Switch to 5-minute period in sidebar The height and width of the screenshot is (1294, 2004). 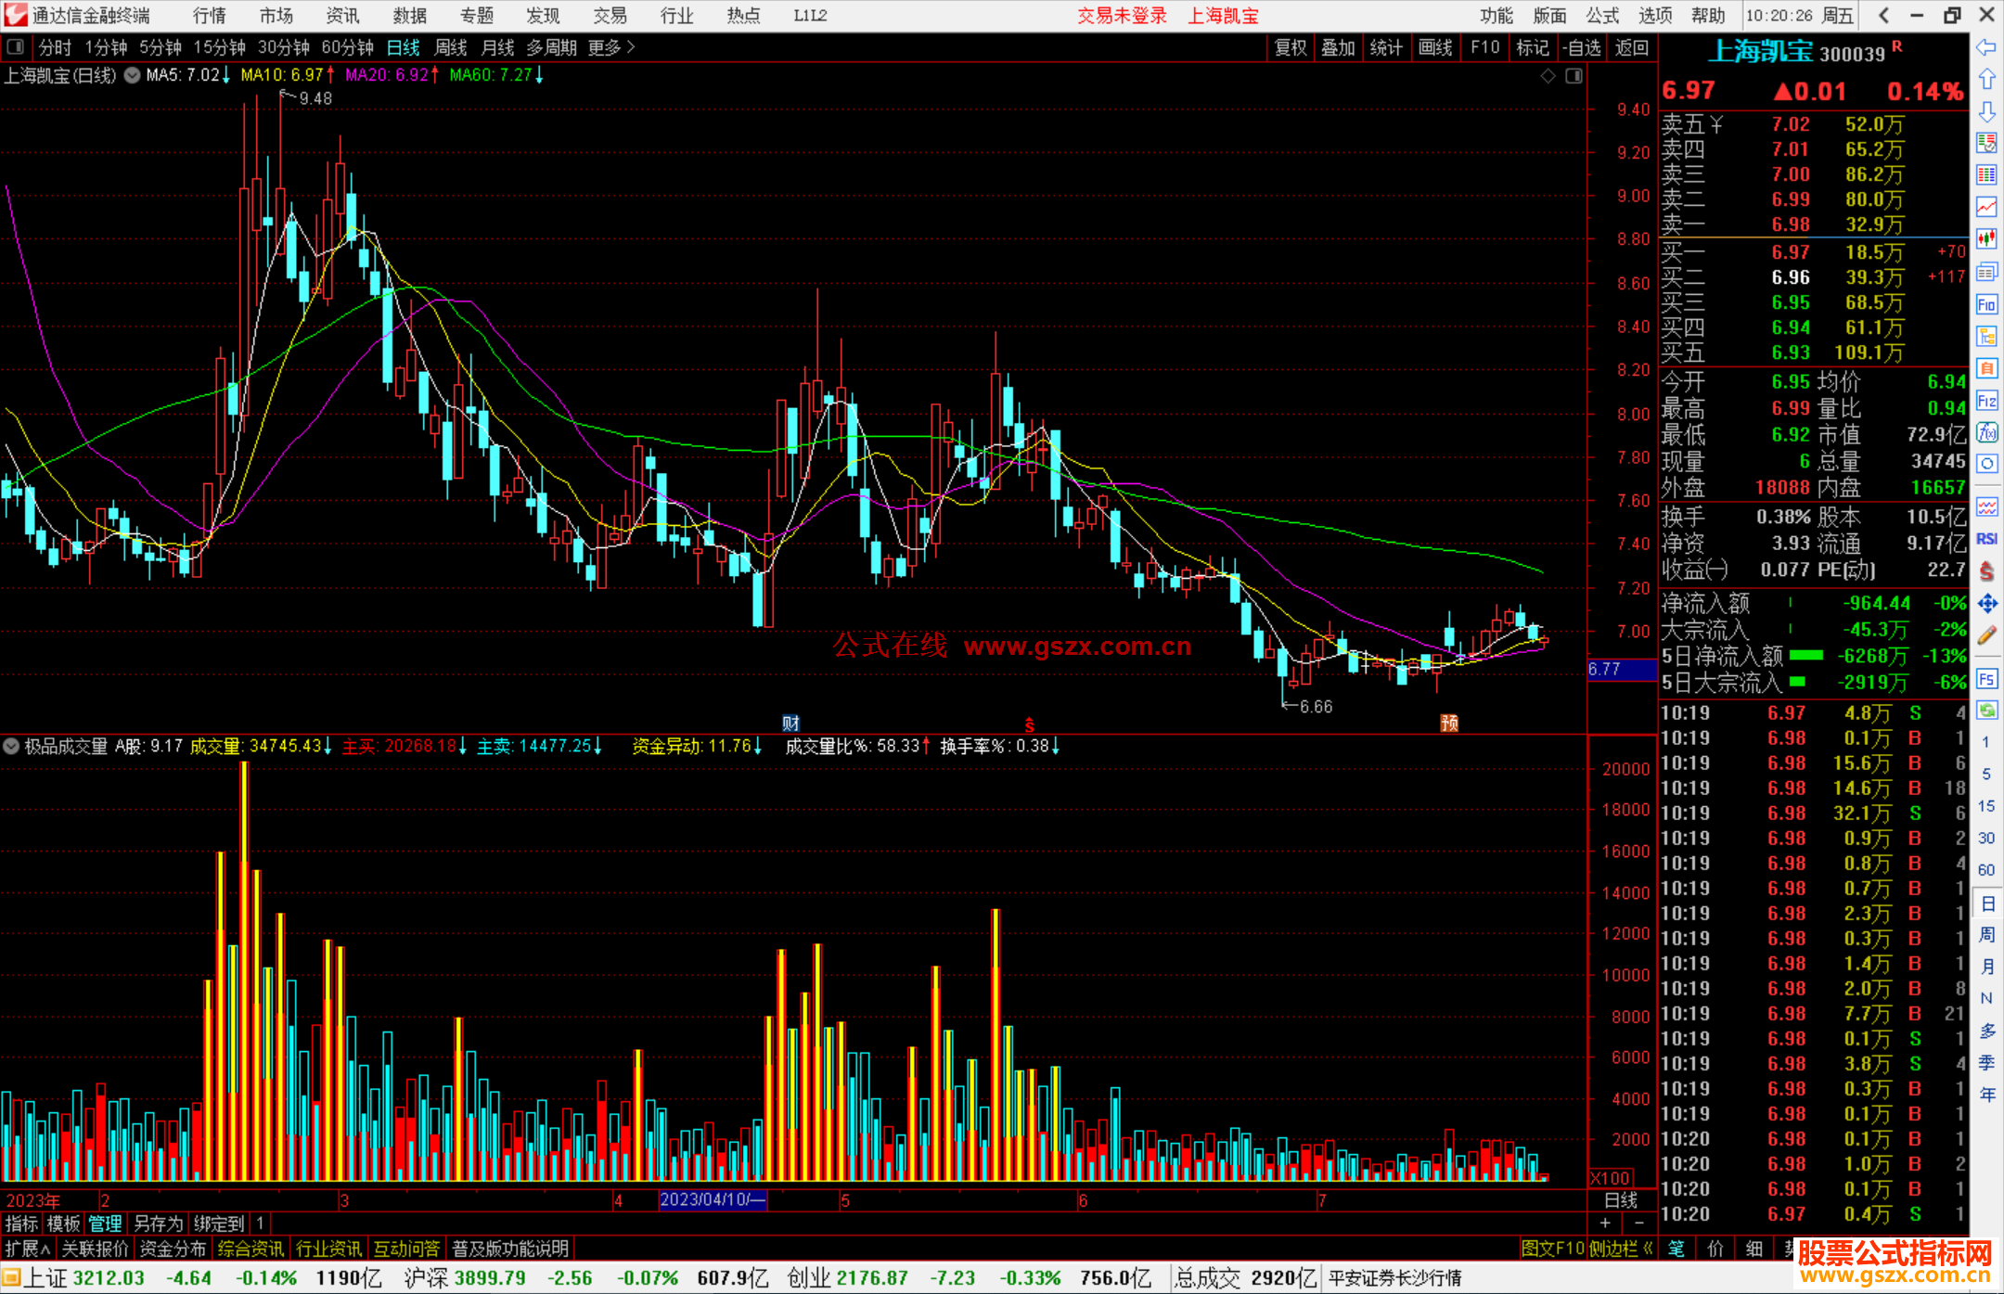pyautogui.click(x=1985, y=774)
